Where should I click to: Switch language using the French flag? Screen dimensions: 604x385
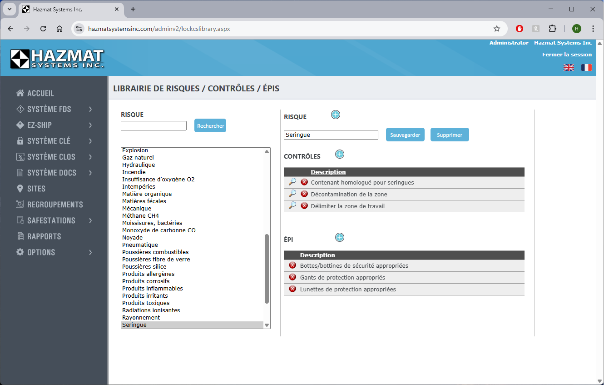(586, 67)
